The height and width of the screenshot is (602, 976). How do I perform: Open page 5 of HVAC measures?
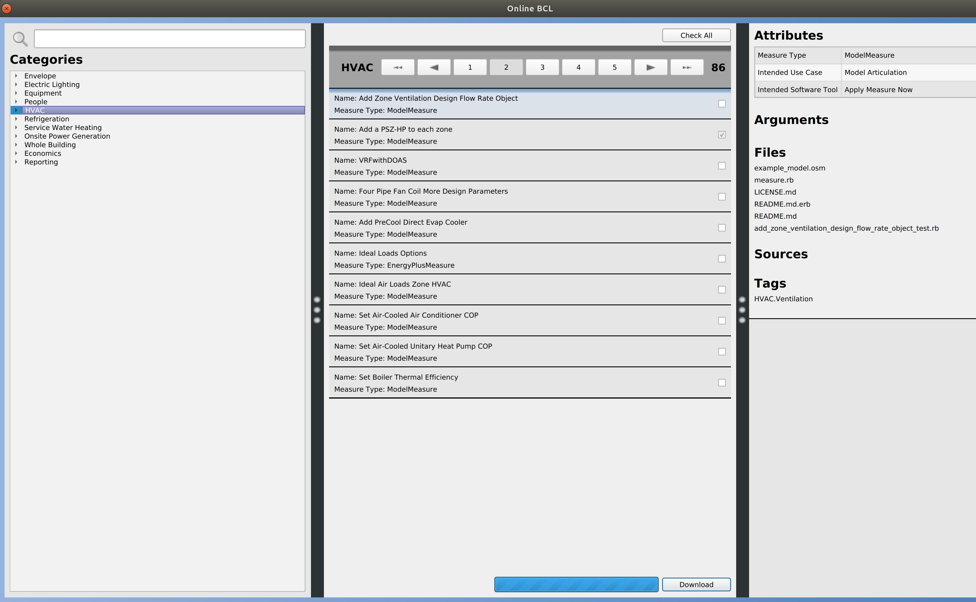coord(614,67)
